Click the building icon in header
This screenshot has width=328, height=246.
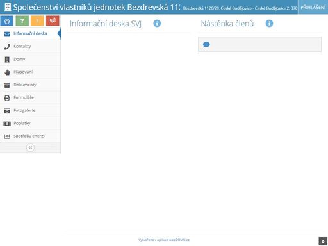(8, 7)
